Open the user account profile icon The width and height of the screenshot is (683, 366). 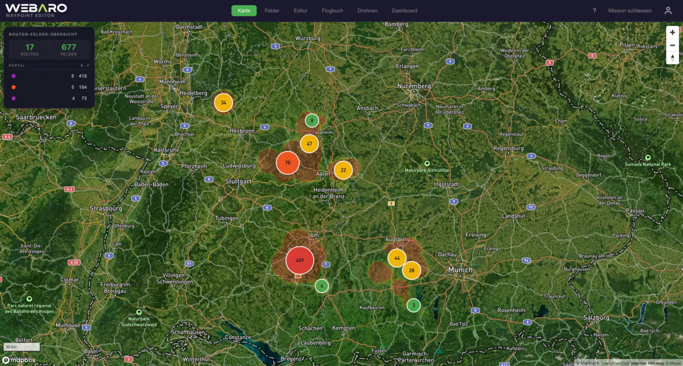(x=668, y=10)
